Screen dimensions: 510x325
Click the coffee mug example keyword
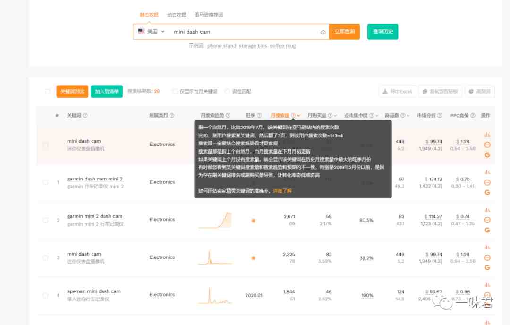click(283, 46)
